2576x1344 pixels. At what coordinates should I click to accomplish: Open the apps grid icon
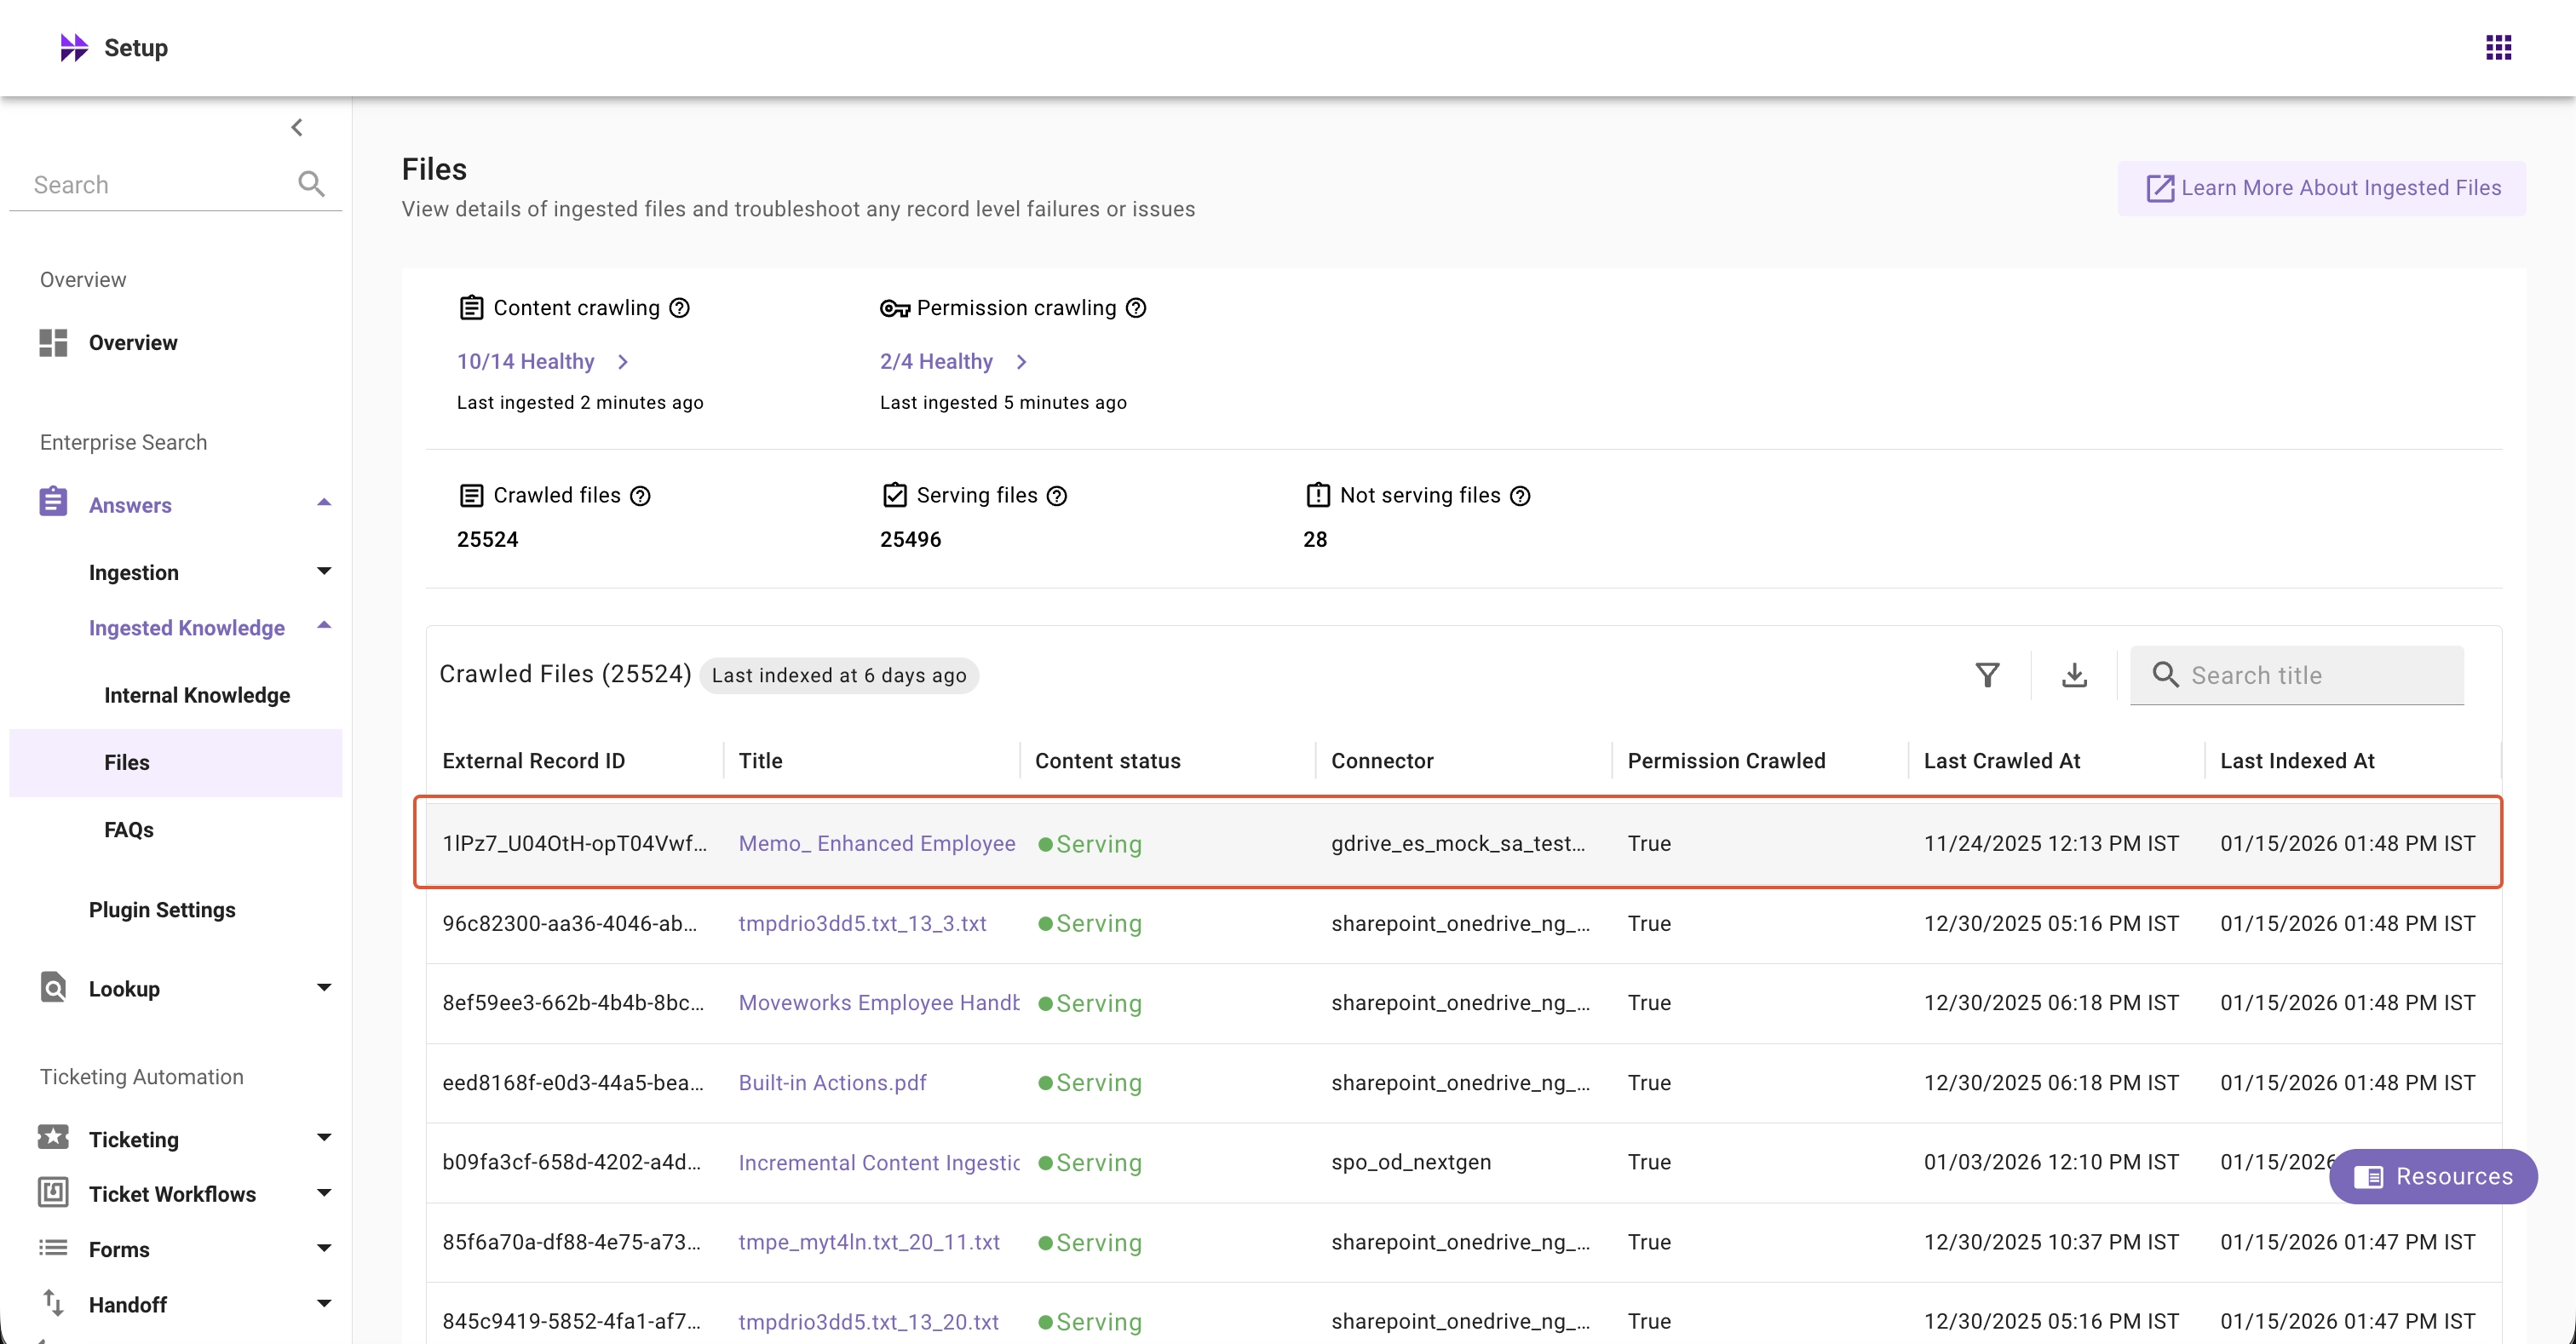coord(2498,47)
